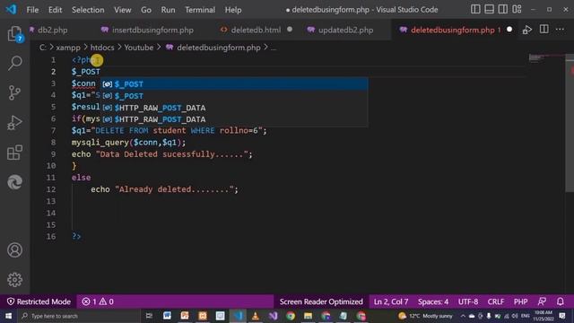This screenshot has width=574, height=323.
Task: Switch to deletedb.html tab
Action: [x=256, y=30]
